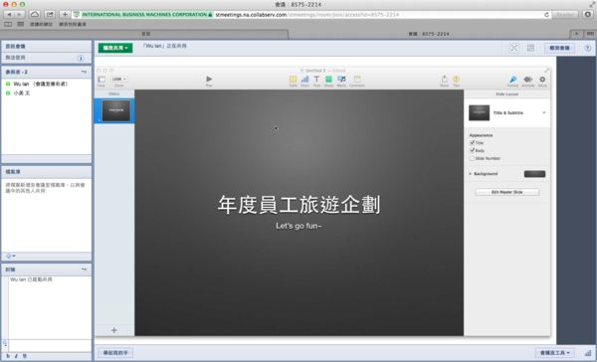Insert a Shape in Keynote

point(328,79)
